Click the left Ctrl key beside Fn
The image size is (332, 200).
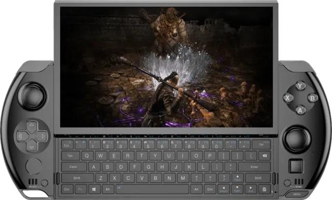[67, 189]
